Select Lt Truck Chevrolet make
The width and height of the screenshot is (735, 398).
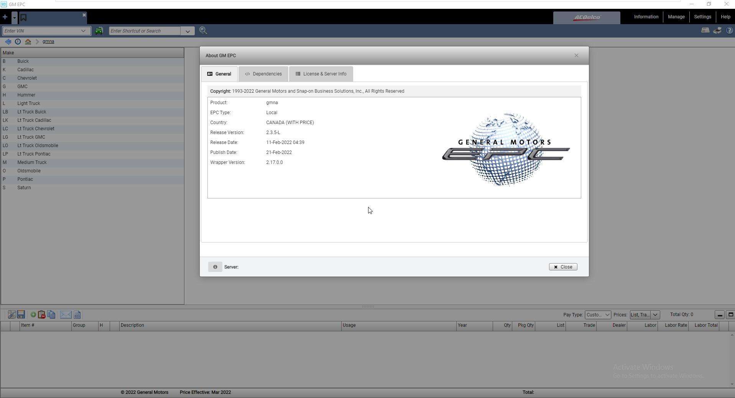92,129
